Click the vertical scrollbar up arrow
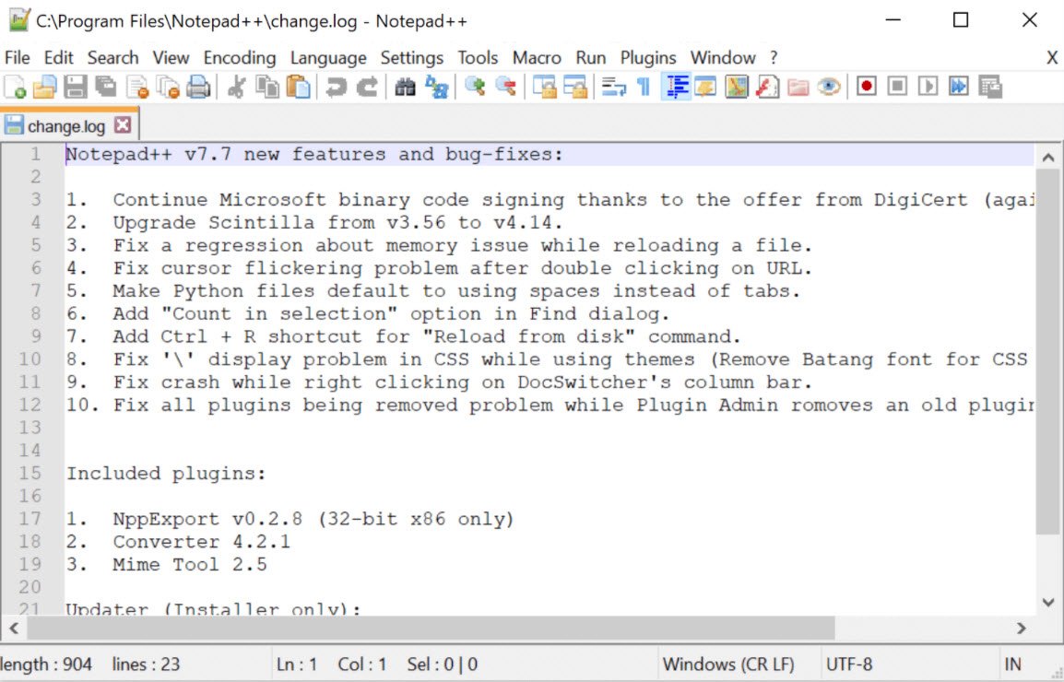 coord(1048,158)
